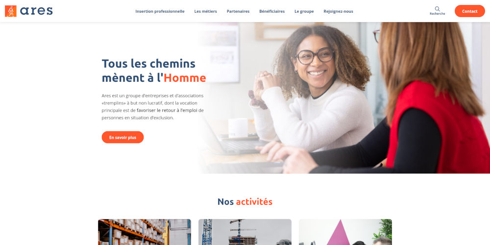Expand the Bénéficiaires navigation item
This screenshot has height=245, width=490.
[x=272, y=11]
